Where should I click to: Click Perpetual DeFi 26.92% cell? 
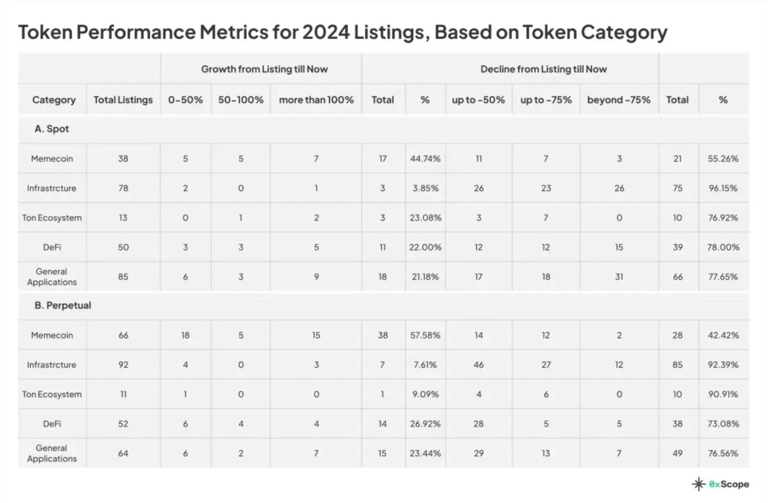click(x=425, y=424)
